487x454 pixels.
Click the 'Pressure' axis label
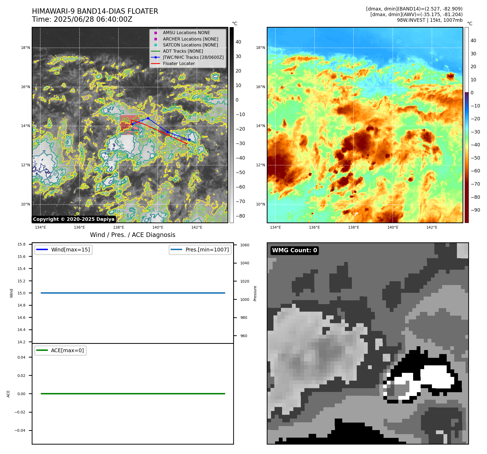coord(255,293)
